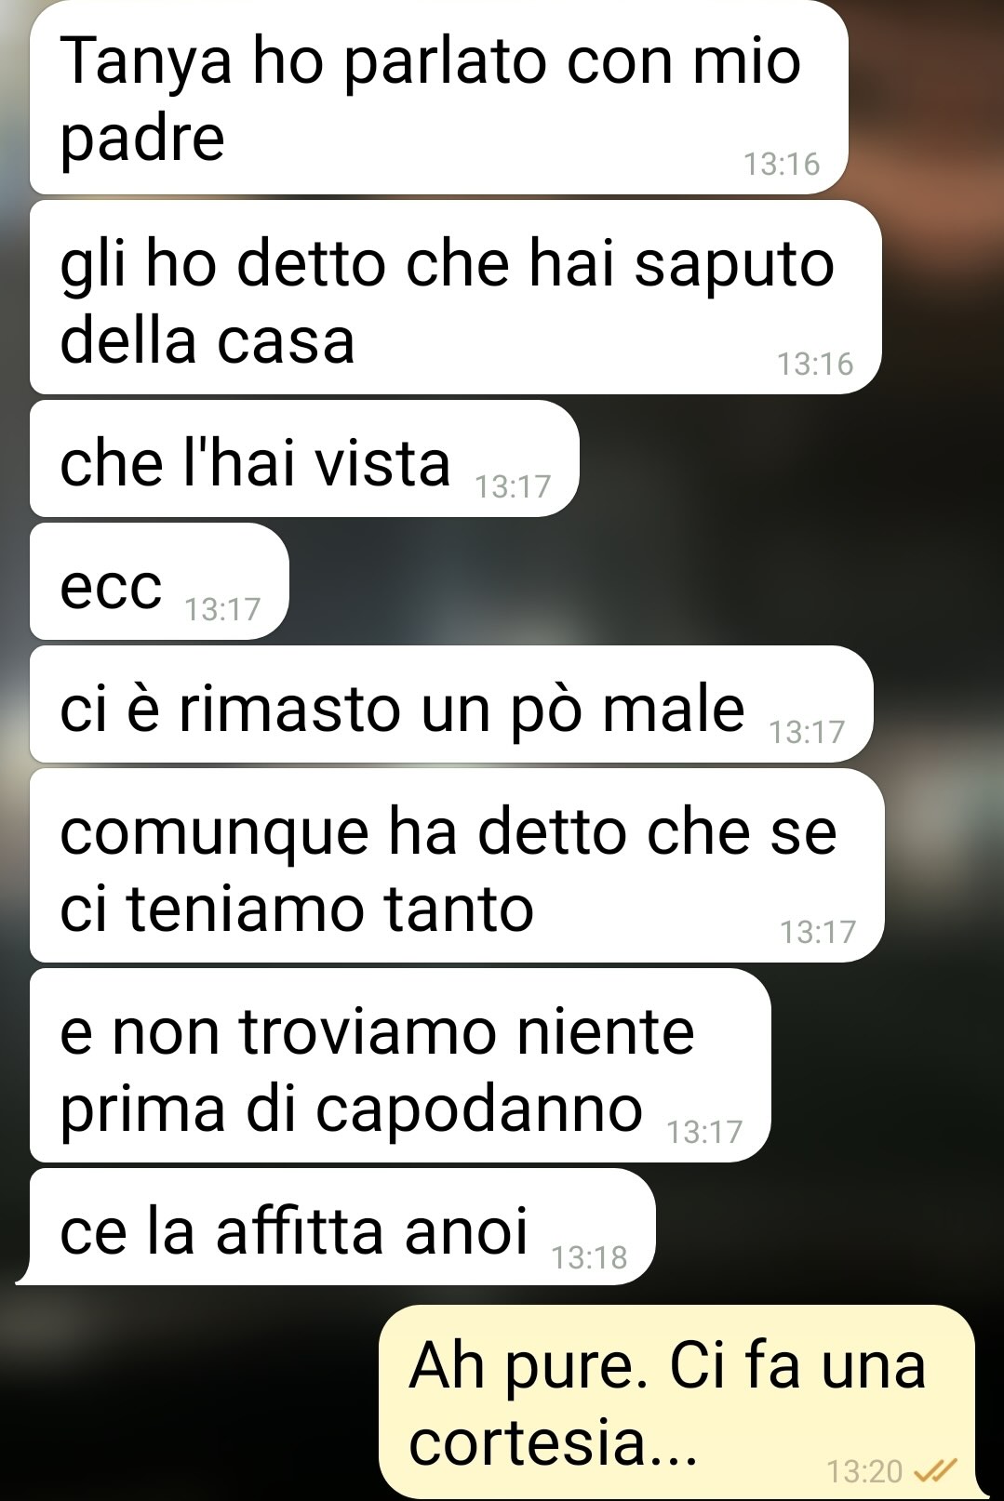The image size is (1004, 1501).
Task: Click the 13:18 timestamp on 'ce la affitta anoi'
Action: tap(589, 1257)
